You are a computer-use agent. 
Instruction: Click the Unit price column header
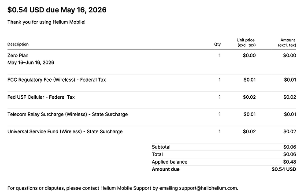pyautogui.click(x=246, y=42)
